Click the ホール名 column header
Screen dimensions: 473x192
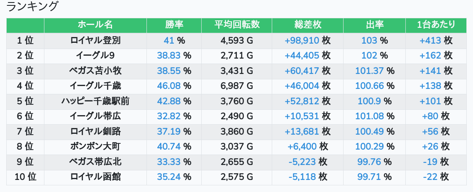click(95, 25)
